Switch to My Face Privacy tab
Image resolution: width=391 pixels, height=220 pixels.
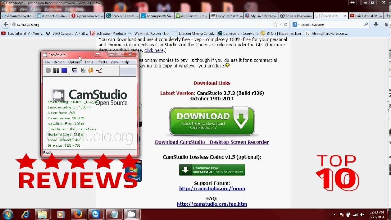click(x=261, y=16)
